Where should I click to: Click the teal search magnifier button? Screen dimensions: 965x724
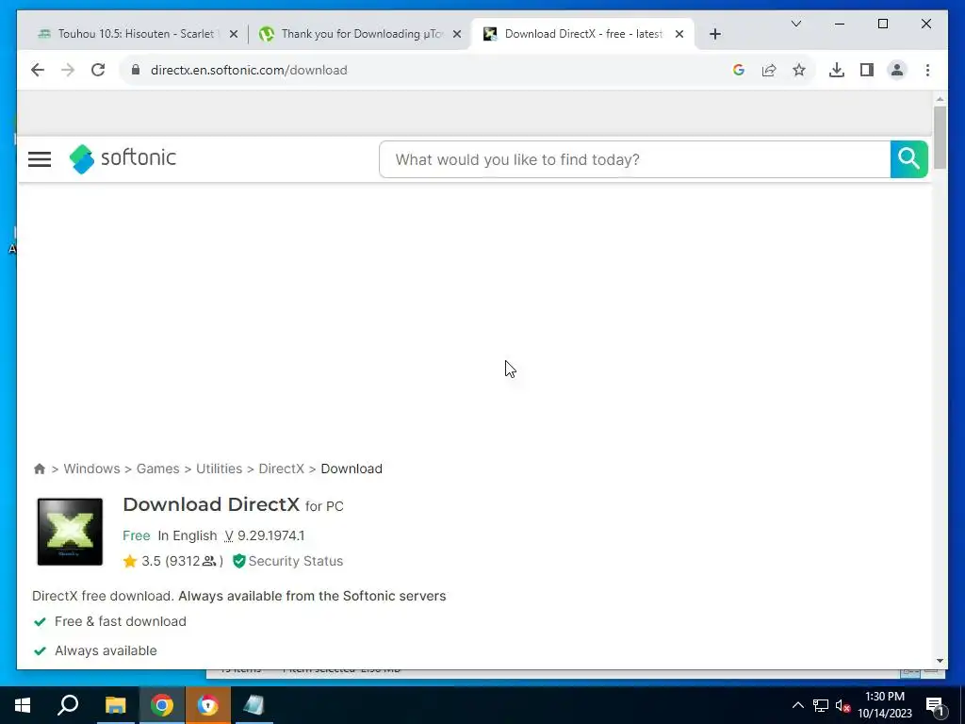point(909,158)
